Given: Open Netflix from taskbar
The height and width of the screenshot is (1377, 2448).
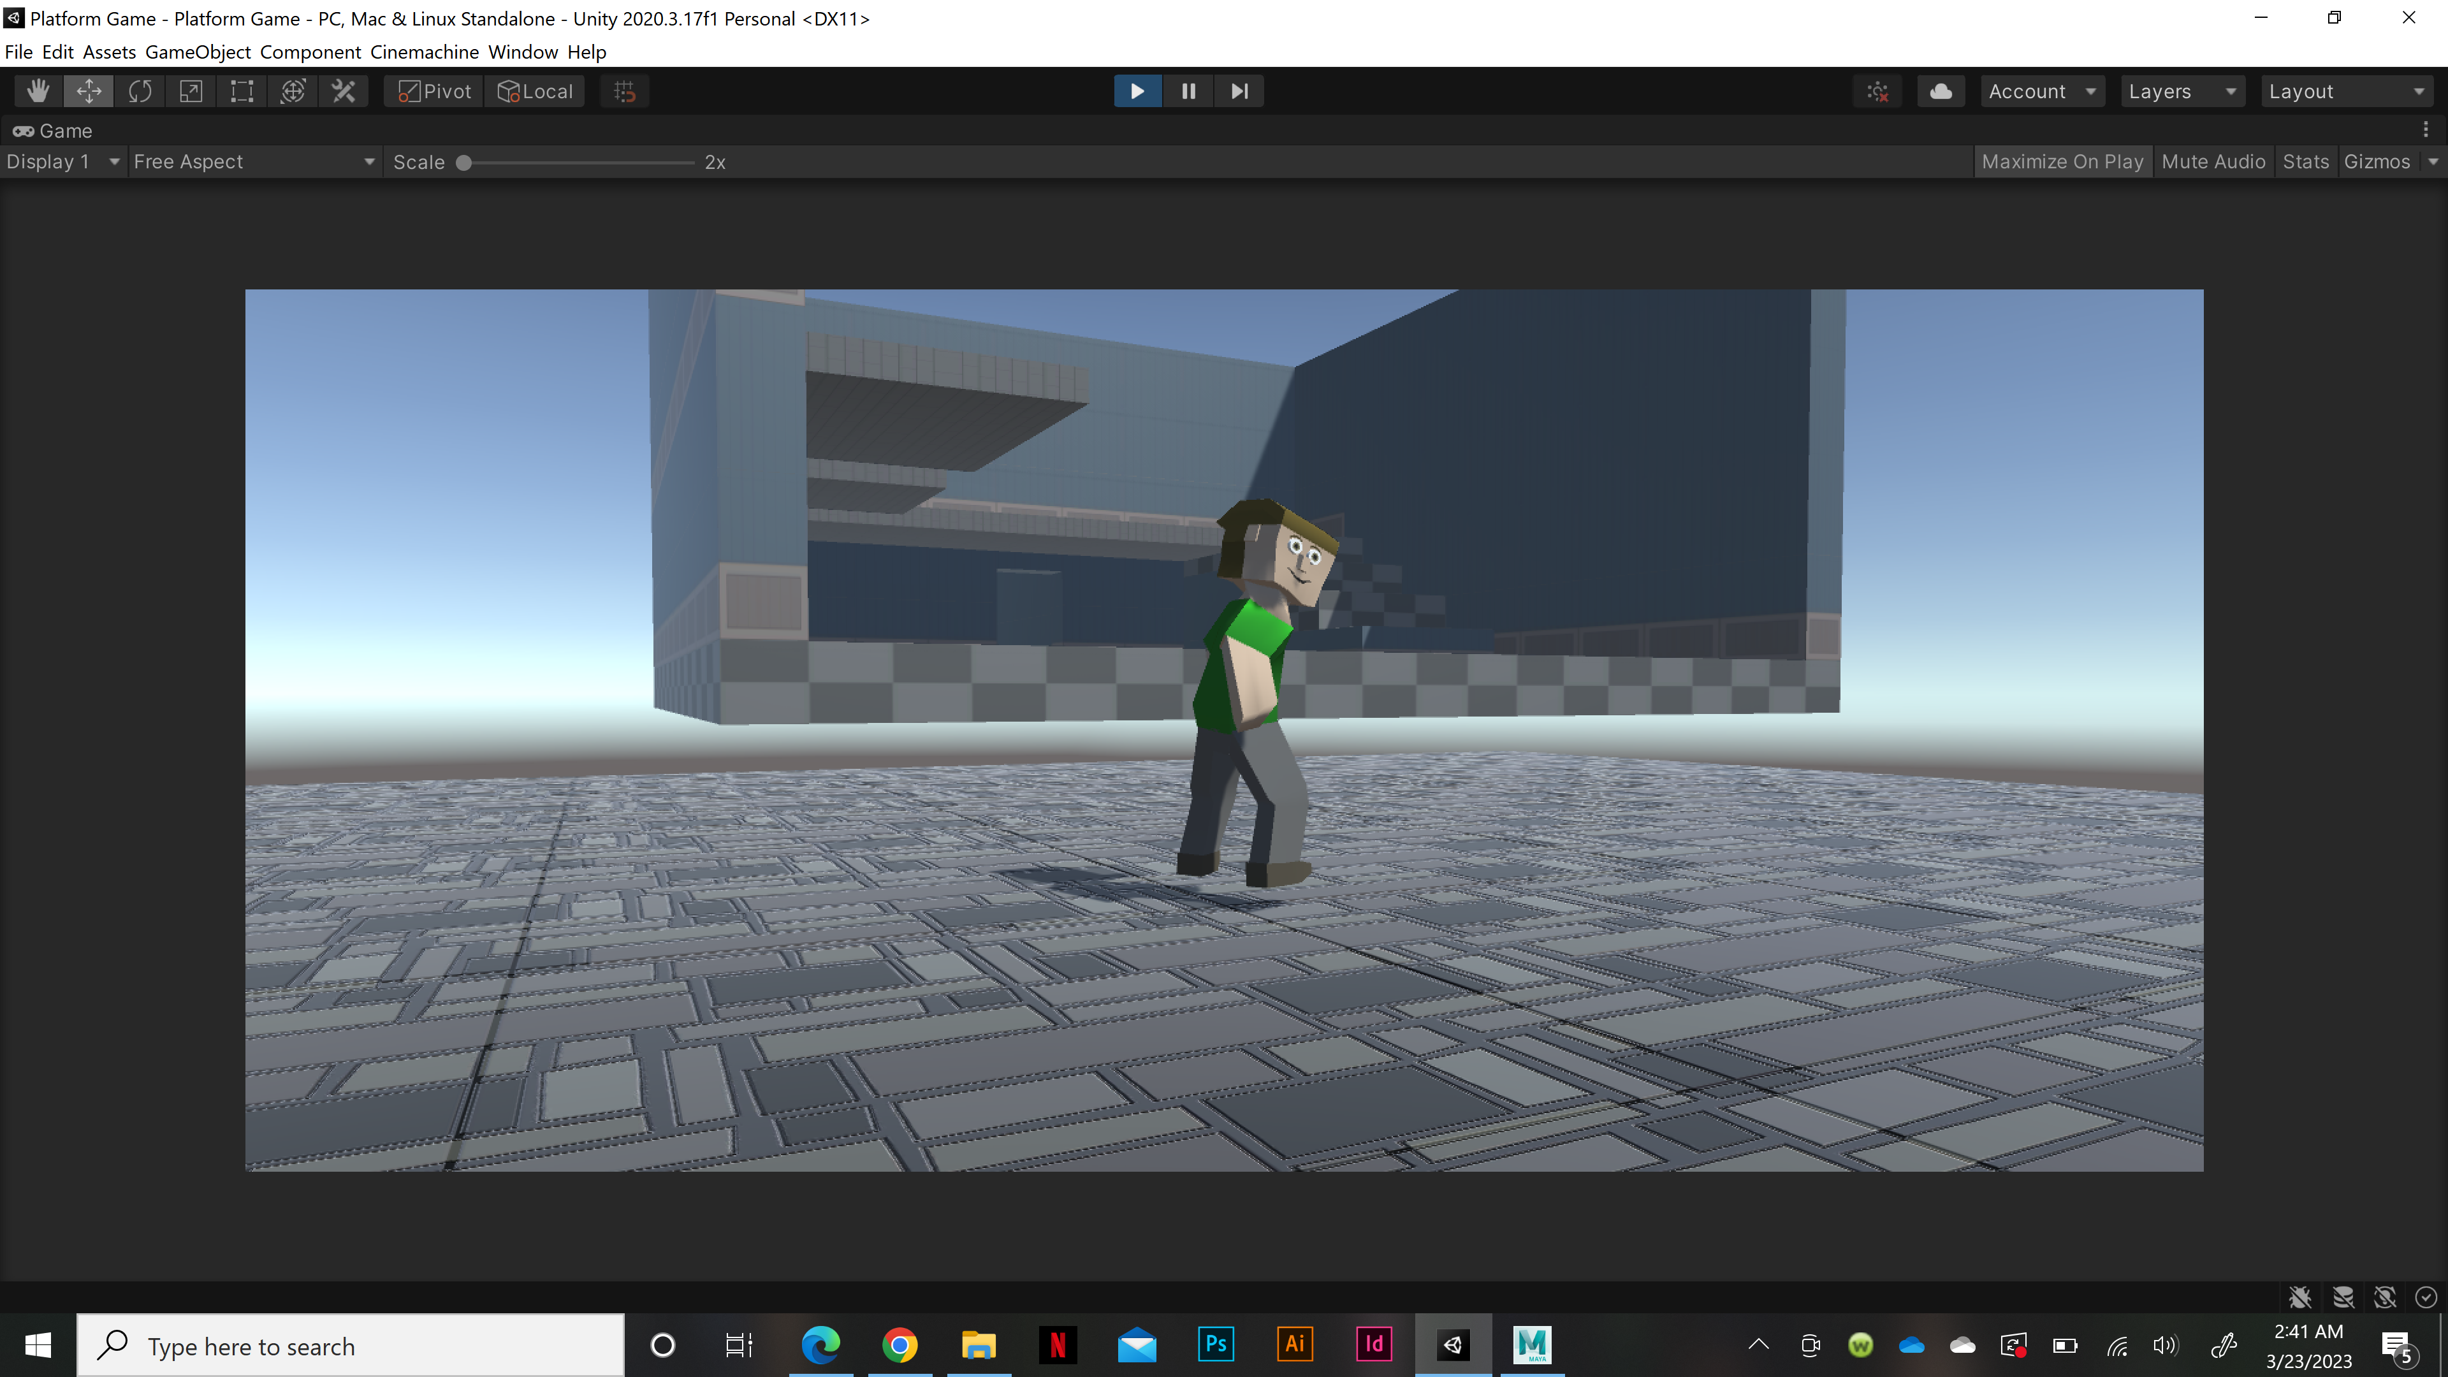Looking at the screenshot, I should click(x=1057, y=1344).
